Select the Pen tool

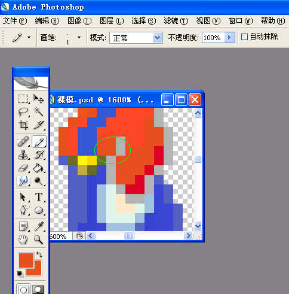[23, 210]
